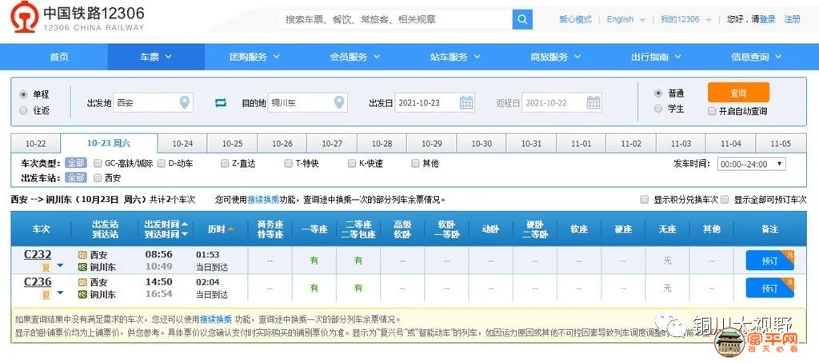Switch to the 10-31 date tab

(531, 144)
